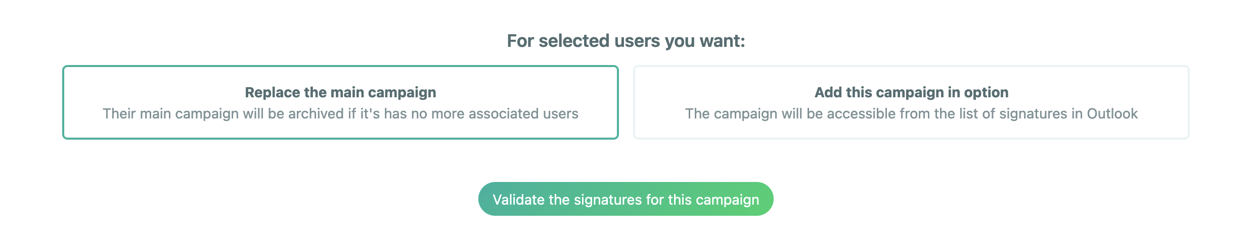Image resolution: width=1251 pixels, height=246 pixels.
Task: Click the text about the list of signatures in Outlook
Action: tap(911, 114)
